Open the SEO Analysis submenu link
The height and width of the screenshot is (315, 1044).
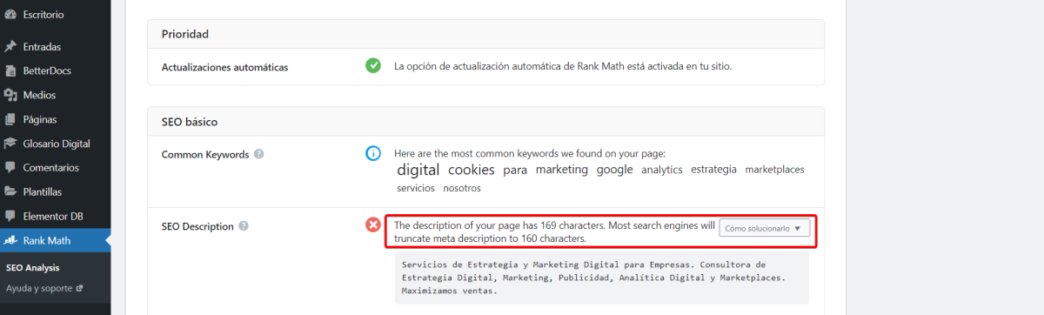[33, 268]
